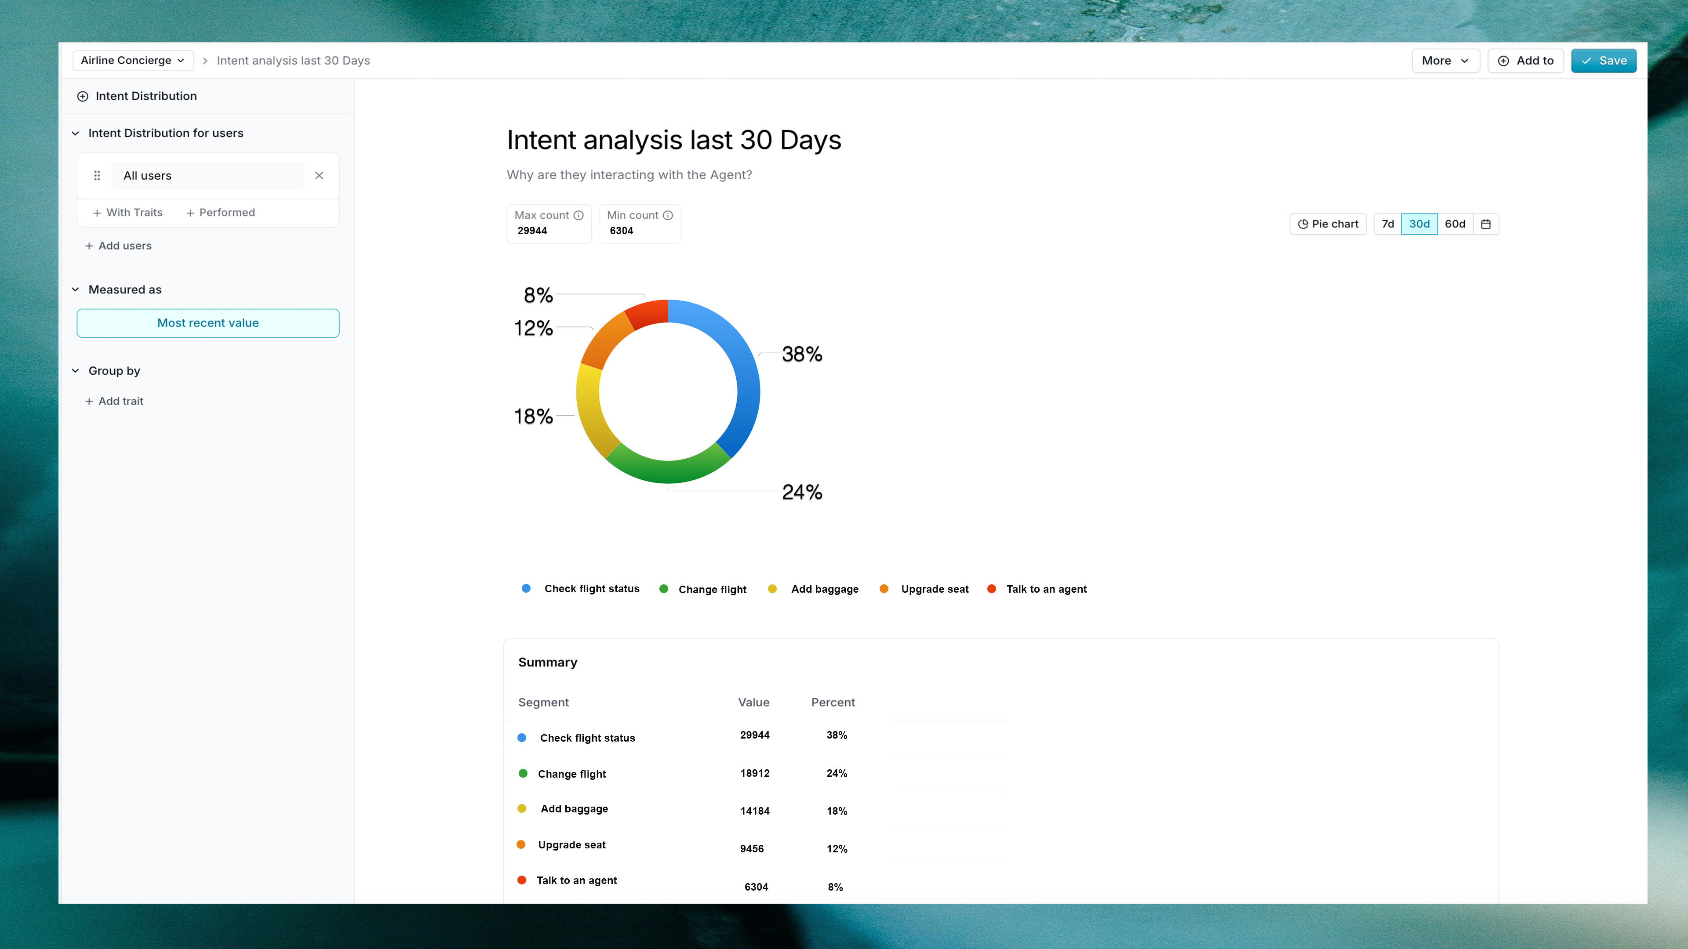Click the All users input field
The height and width of the screenshot is (949, 1688).
tap(208, 176)
